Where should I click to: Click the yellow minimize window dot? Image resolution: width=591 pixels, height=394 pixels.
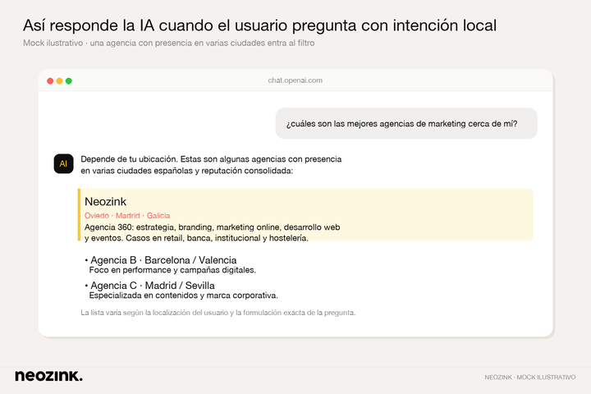[60, 81]
